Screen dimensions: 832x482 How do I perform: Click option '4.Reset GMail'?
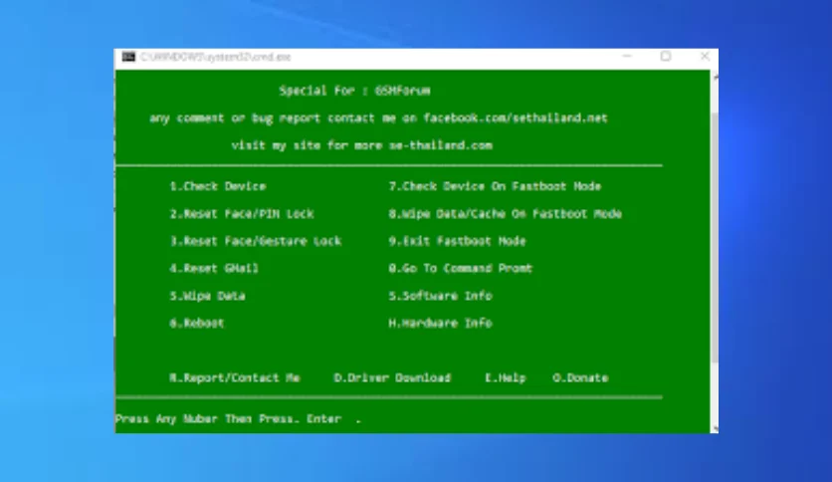click(214, 268)
